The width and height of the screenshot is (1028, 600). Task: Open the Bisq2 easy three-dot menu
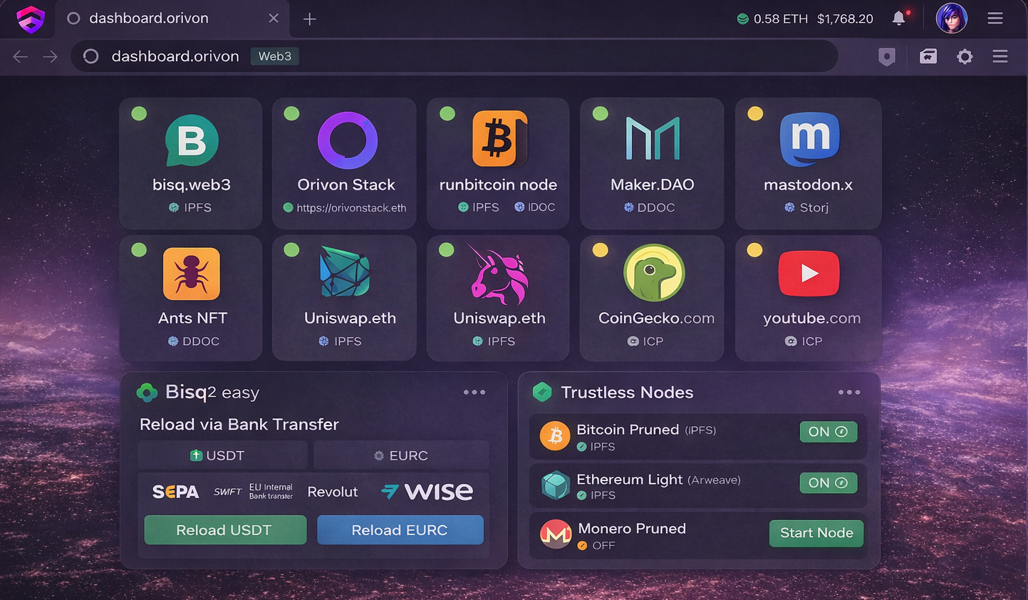click(x=474, y=393)
